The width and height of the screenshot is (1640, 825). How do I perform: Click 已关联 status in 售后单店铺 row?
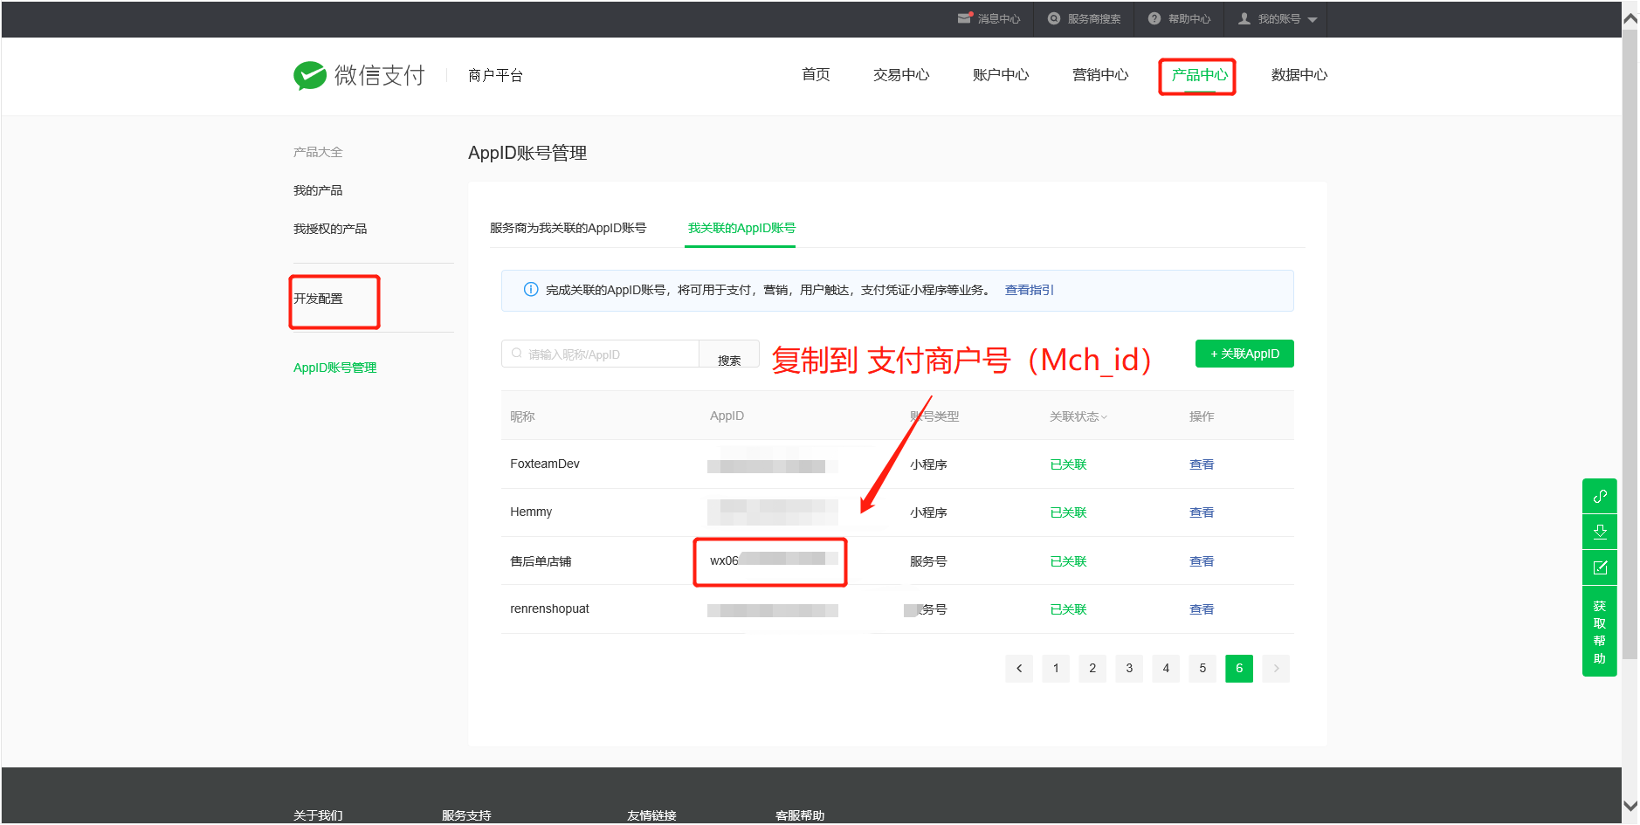1068,561
